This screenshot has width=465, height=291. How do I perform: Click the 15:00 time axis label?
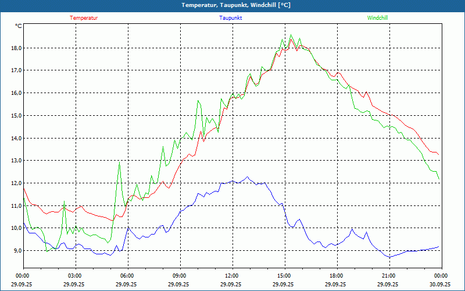(x=284, y=276)
